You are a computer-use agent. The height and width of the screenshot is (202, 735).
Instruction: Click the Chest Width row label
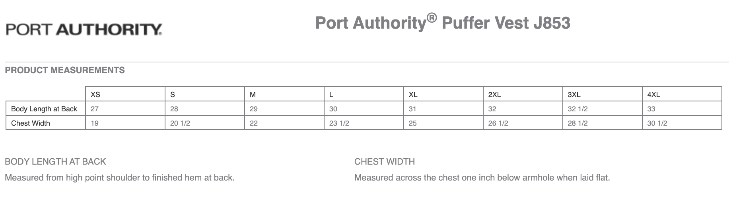[31, 123]
